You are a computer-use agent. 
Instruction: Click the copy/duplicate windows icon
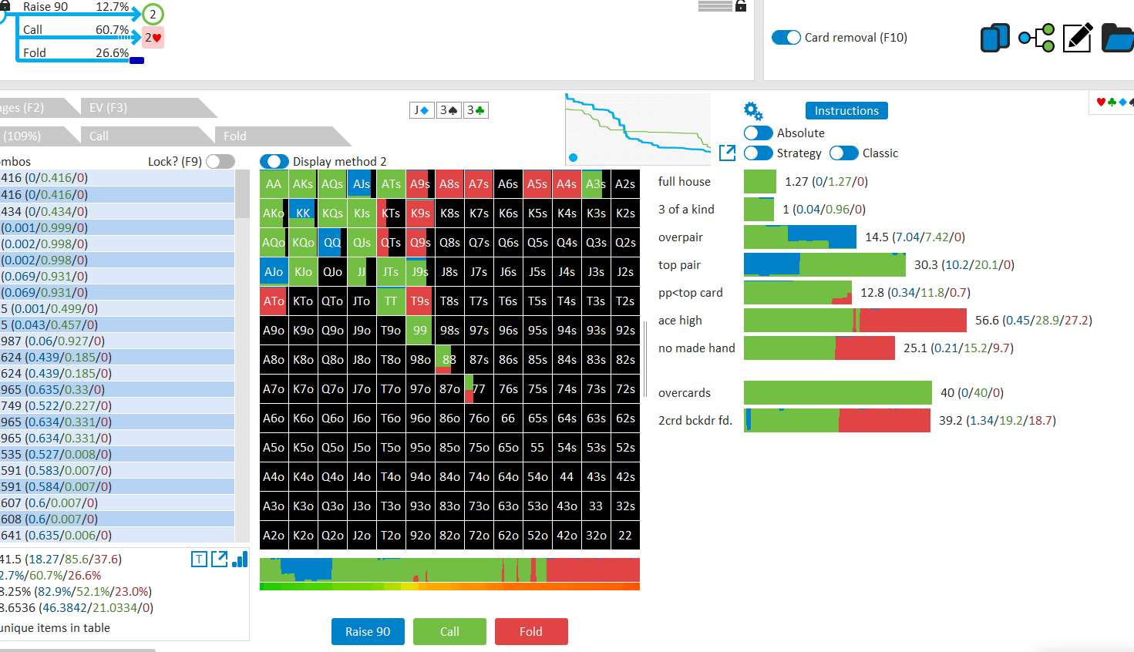995,38
